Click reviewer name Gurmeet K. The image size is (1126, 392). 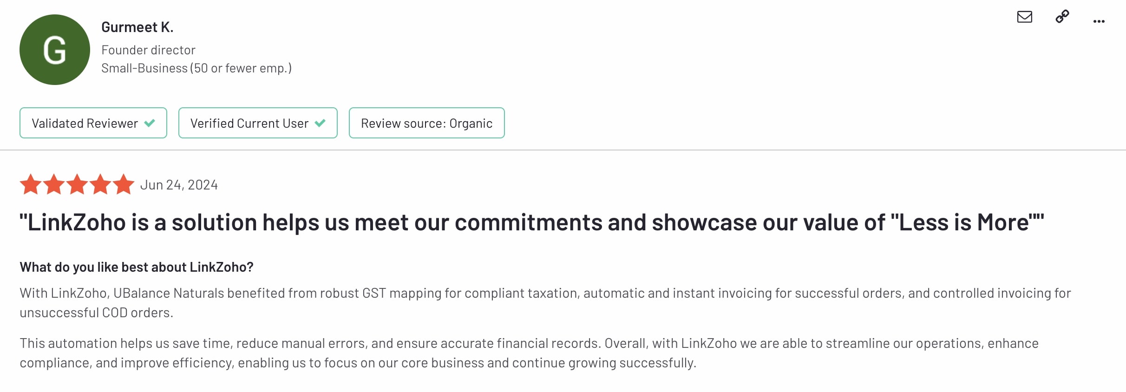pos(137,27)
